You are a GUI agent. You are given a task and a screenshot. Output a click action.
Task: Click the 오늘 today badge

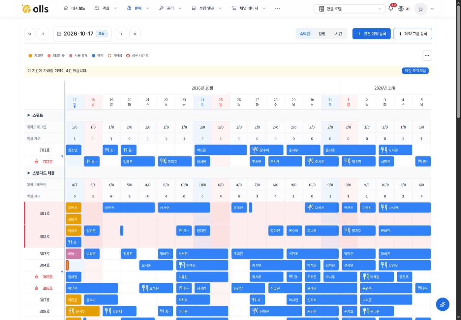click(102, 34)
